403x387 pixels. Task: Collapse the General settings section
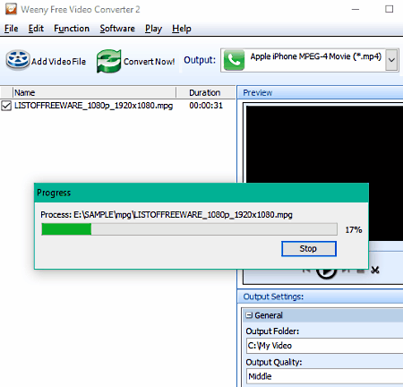tap(249, 315)
